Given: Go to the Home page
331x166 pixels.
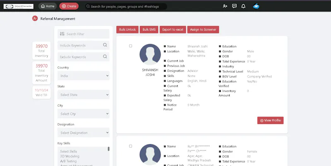Looking at the screenshot, I should [x=48, y=6].
